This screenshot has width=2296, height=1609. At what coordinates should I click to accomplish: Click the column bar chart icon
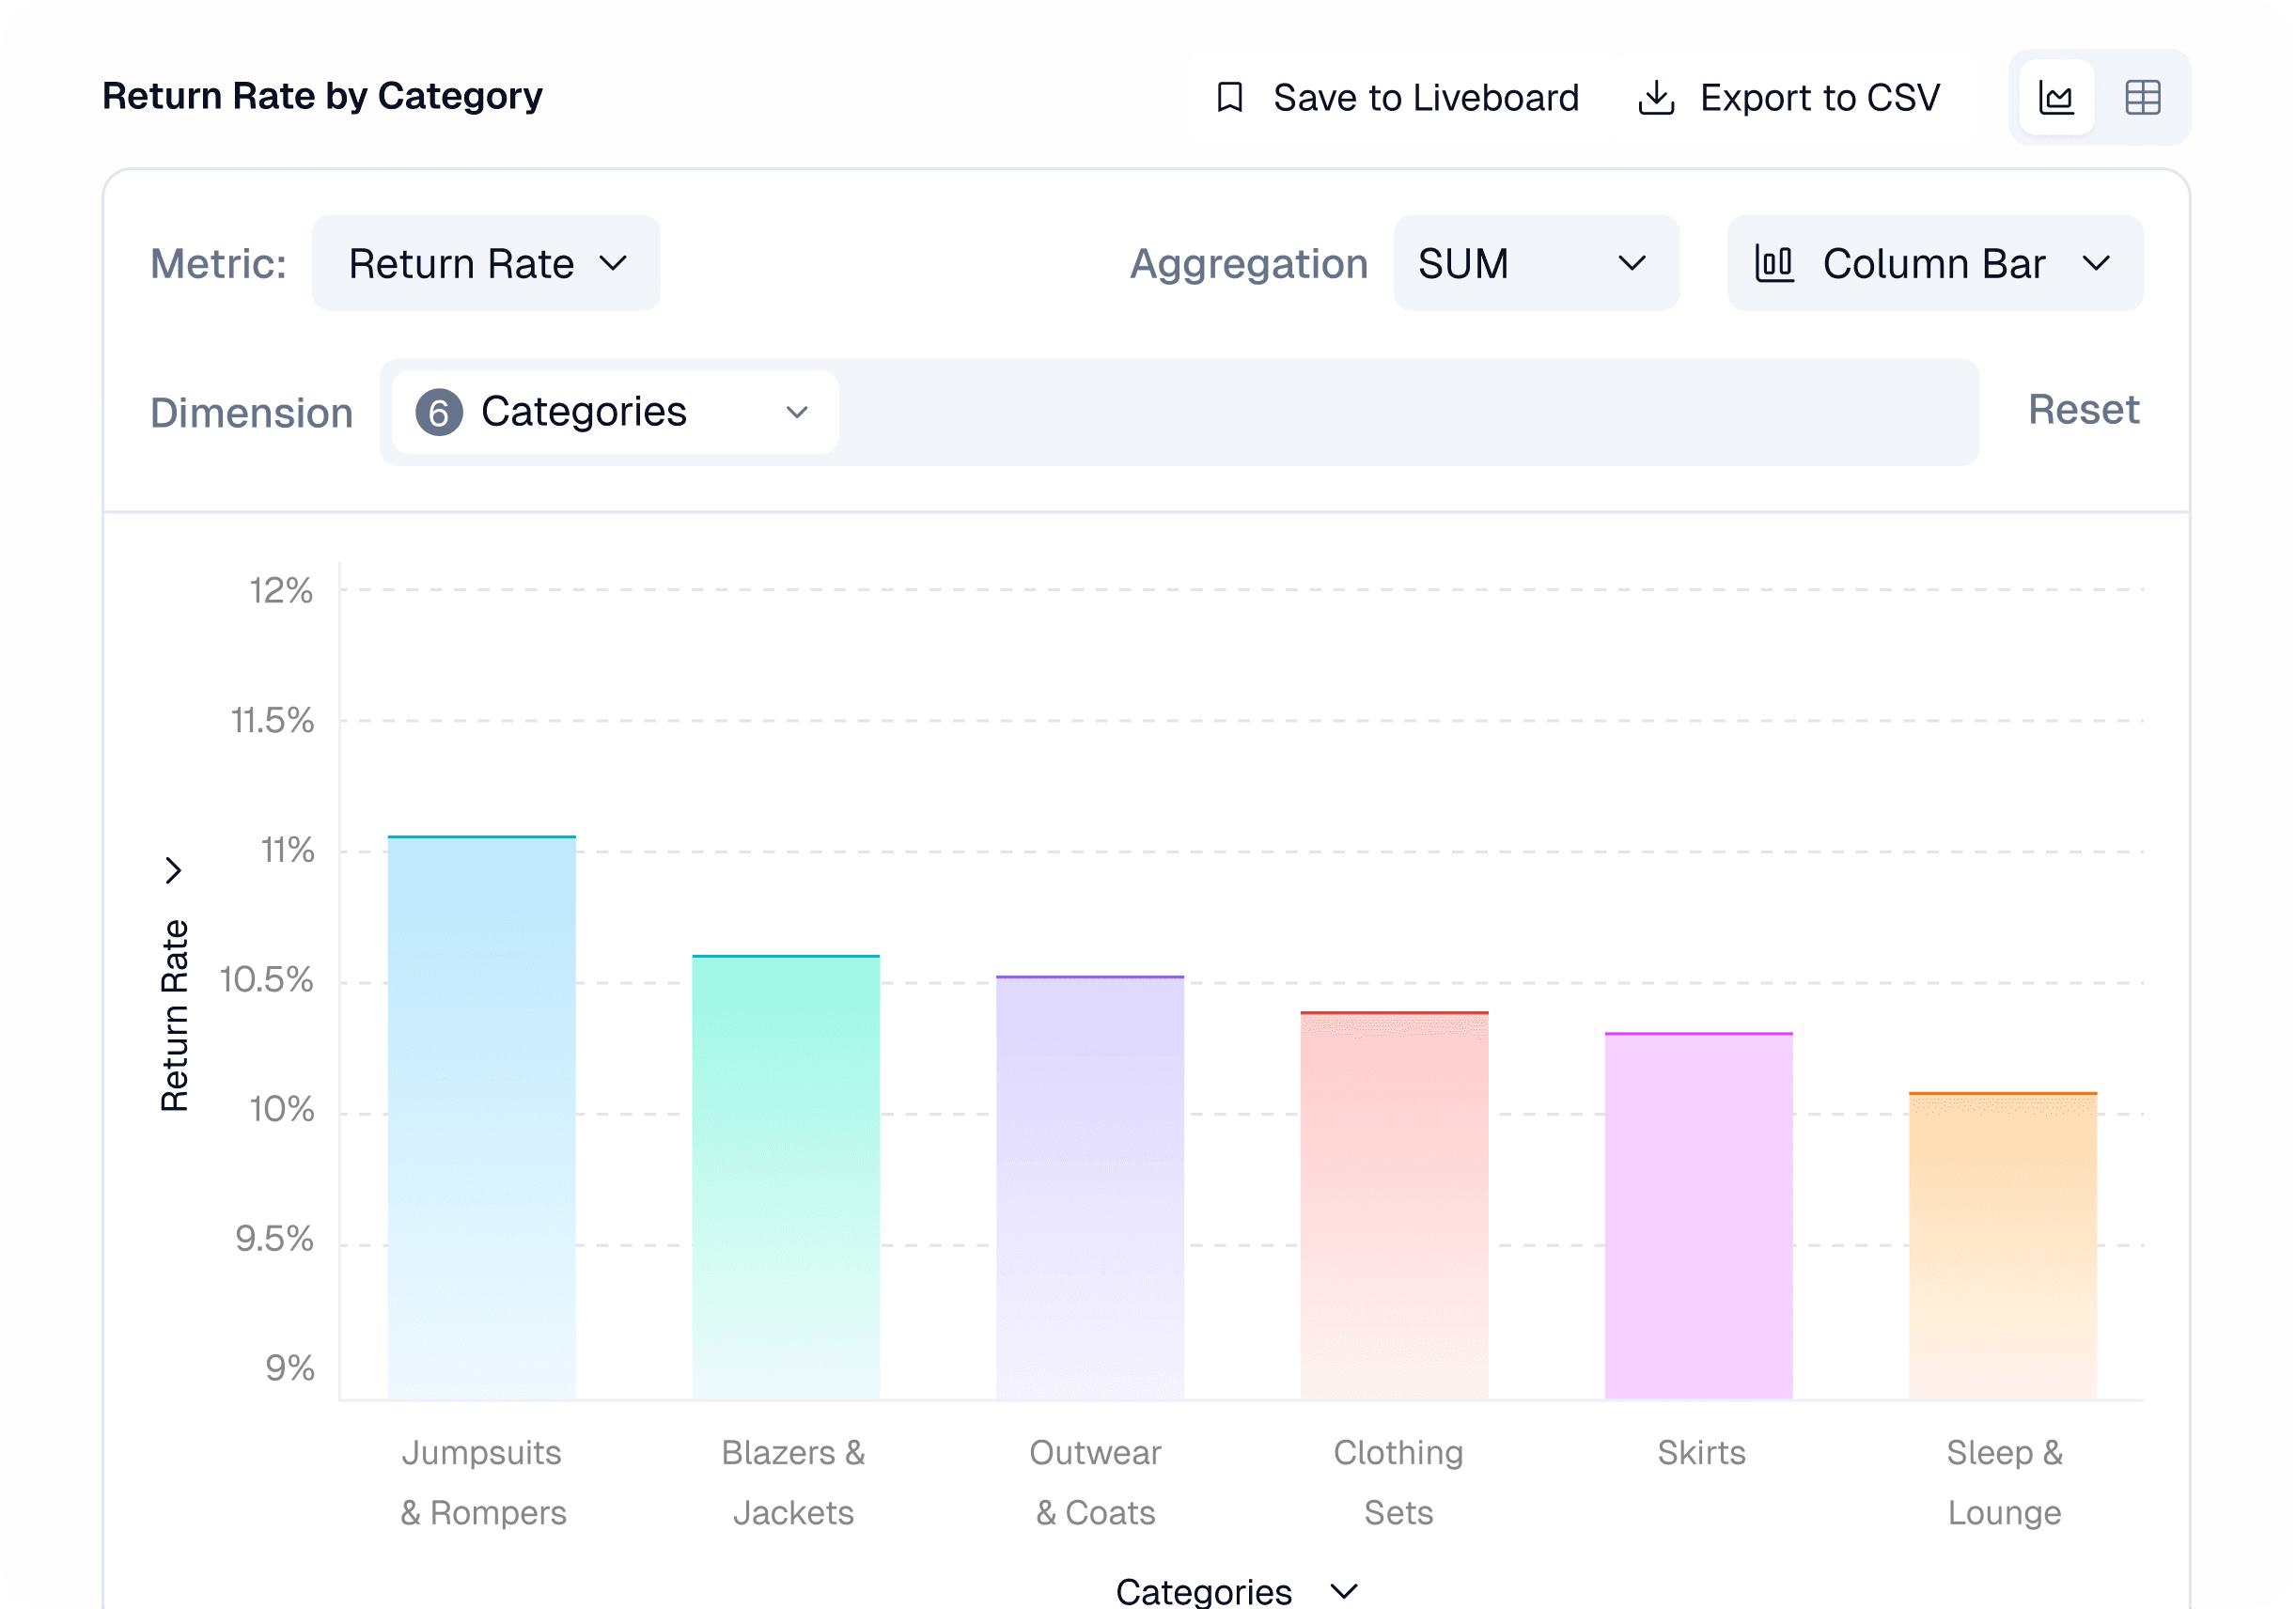point(1774,264)
